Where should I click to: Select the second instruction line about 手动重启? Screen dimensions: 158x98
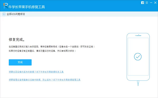point(42,51)
